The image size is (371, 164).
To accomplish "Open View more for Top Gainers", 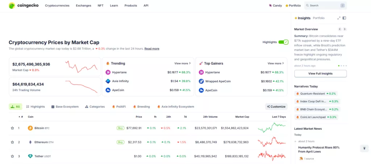I will click(x=276, y=63).
